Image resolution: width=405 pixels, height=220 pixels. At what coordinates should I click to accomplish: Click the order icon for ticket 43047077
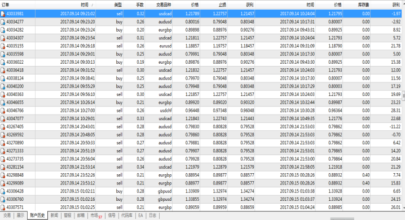click(3, 119)
